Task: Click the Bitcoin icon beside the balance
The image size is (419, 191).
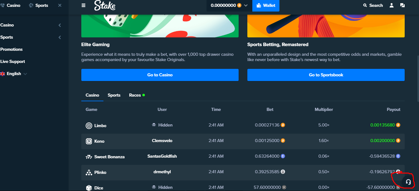Action: pyautogui.click(x=239, y=5)
